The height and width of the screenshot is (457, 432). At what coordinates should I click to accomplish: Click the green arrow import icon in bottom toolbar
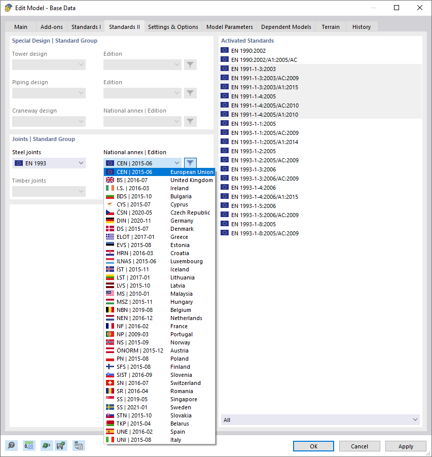(x=46, y=446)
